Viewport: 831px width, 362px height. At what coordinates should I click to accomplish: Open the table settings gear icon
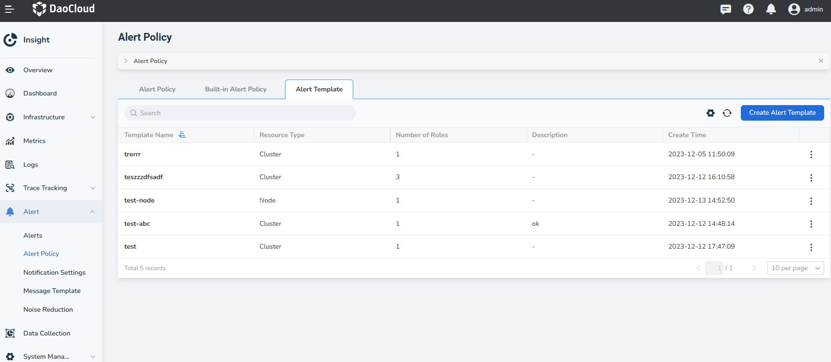click(710, 113)
